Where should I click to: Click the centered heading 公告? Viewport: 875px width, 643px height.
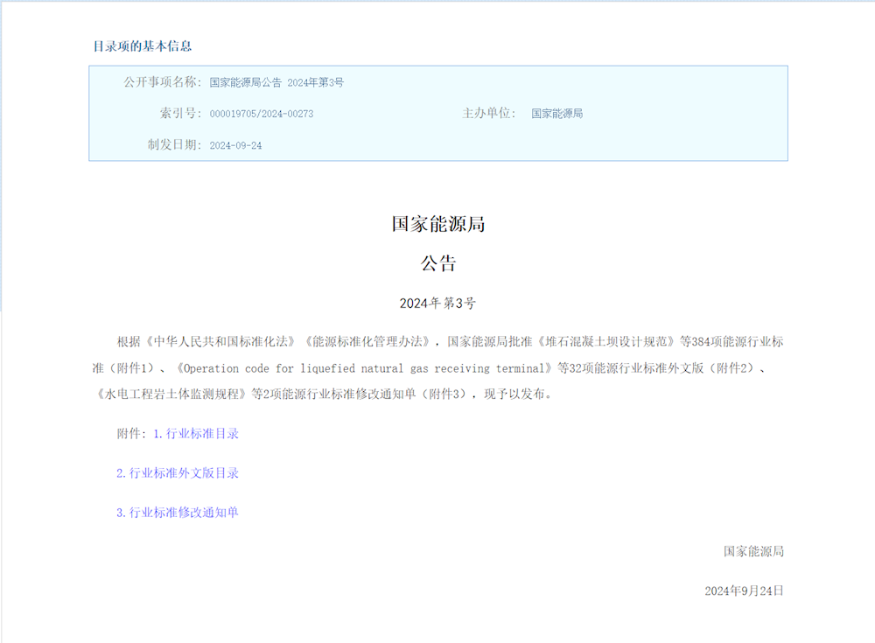pyautogui.click(x=438, y=263)
